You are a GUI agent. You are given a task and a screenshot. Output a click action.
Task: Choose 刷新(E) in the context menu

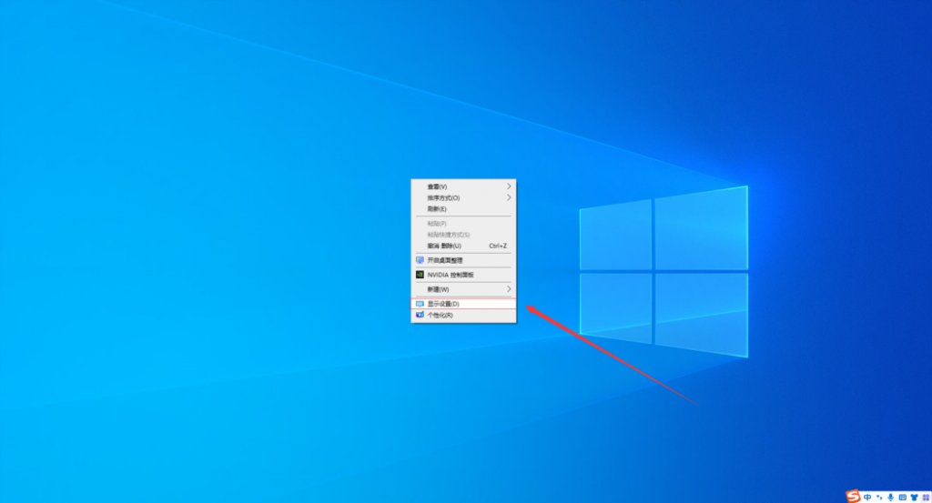pyautogui.click(x=463, y=209)
